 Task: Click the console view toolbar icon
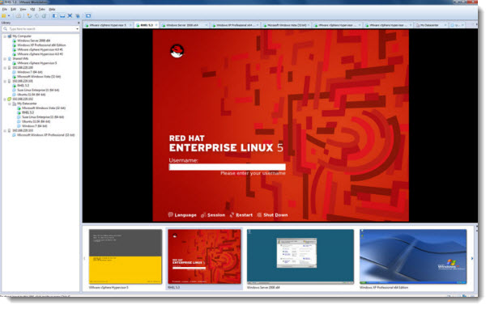[88, 15]
